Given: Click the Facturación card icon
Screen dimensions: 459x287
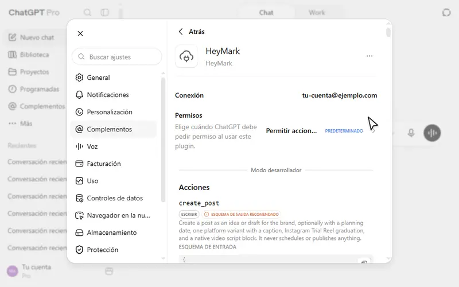Looking at the screenshot, I should tap(79, 164).
